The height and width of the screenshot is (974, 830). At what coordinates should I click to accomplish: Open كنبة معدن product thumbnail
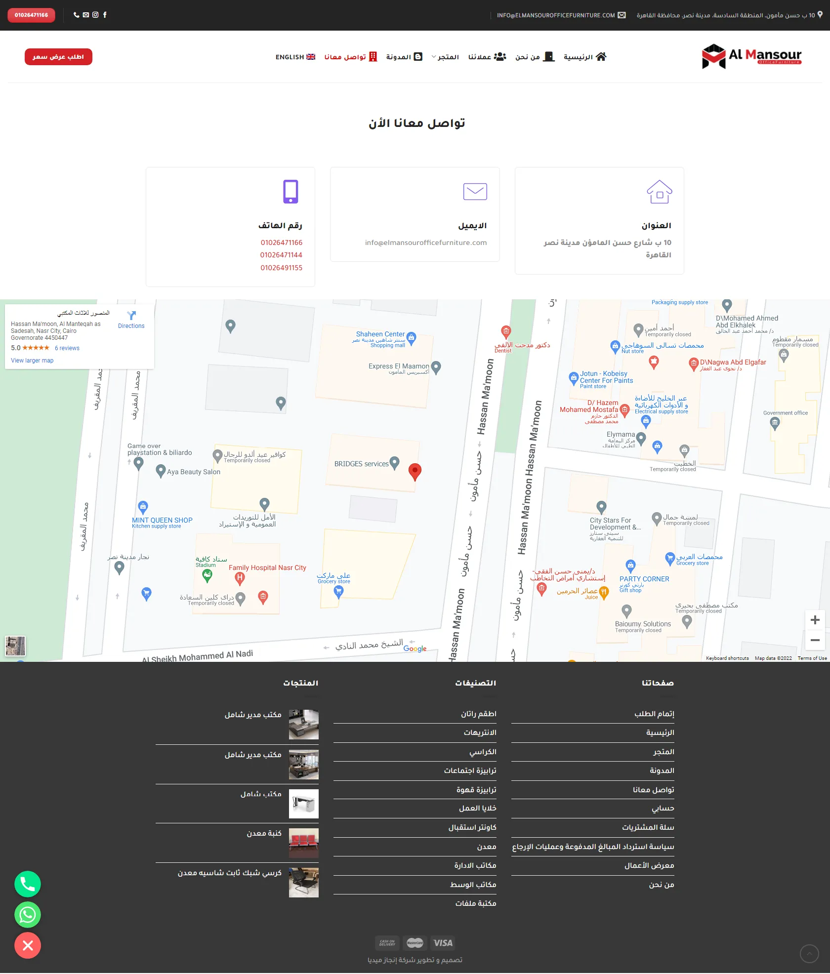click(x=304, y=843)
